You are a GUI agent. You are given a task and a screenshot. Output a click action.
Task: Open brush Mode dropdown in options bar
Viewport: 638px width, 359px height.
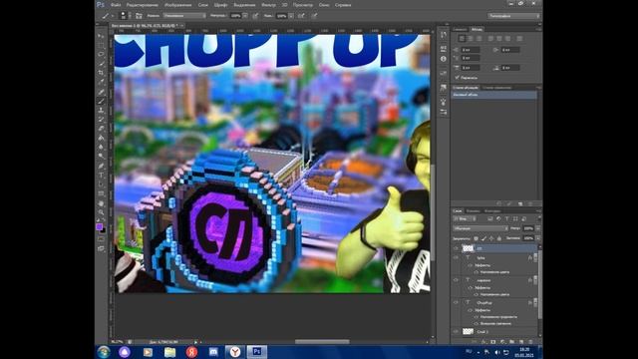tap(184, 16)
